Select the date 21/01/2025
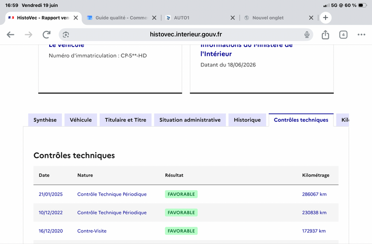 point(51,194)
